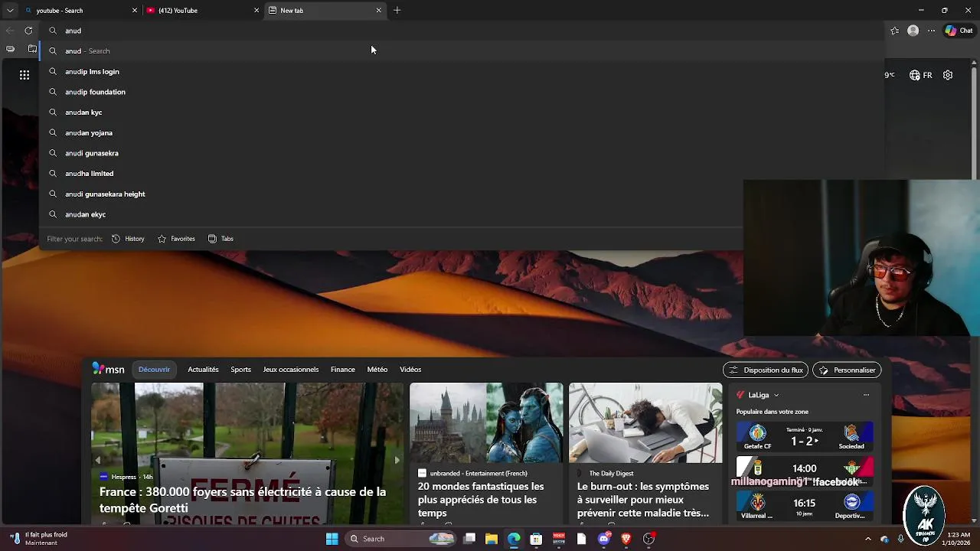Choose the 'anudip foundation' suggestion
980x551 pixels.
point(462,92)
